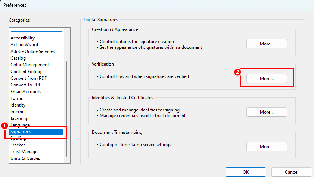This screenshot has width=314, height=177.
Task: Open Color Management category
Action: coord(29,65)
